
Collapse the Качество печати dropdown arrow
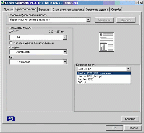coord(128,69)
